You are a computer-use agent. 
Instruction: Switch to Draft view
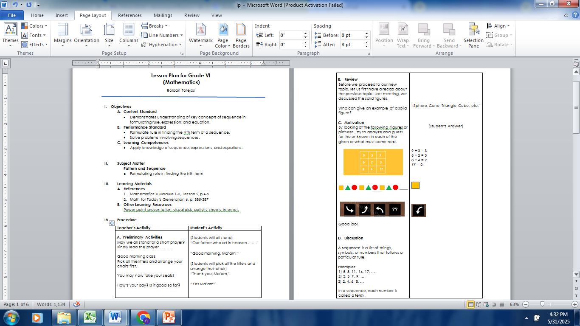[501, 304]
